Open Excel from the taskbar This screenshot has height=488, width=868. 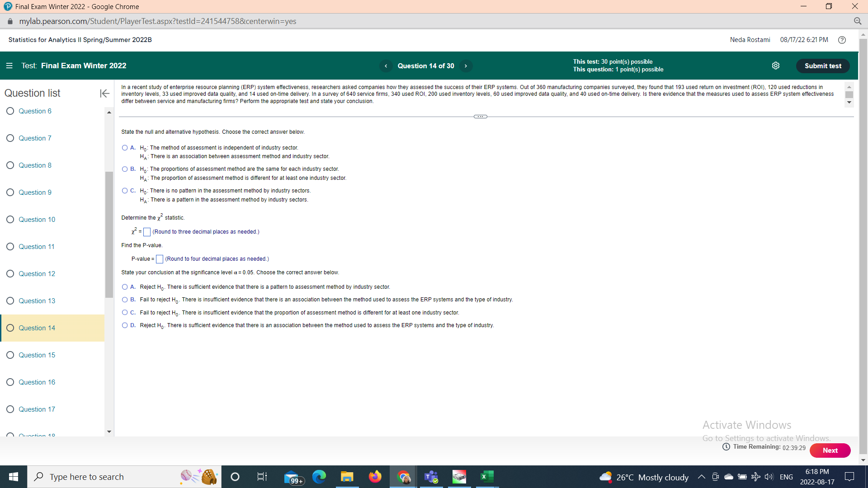tap(487, 476)
